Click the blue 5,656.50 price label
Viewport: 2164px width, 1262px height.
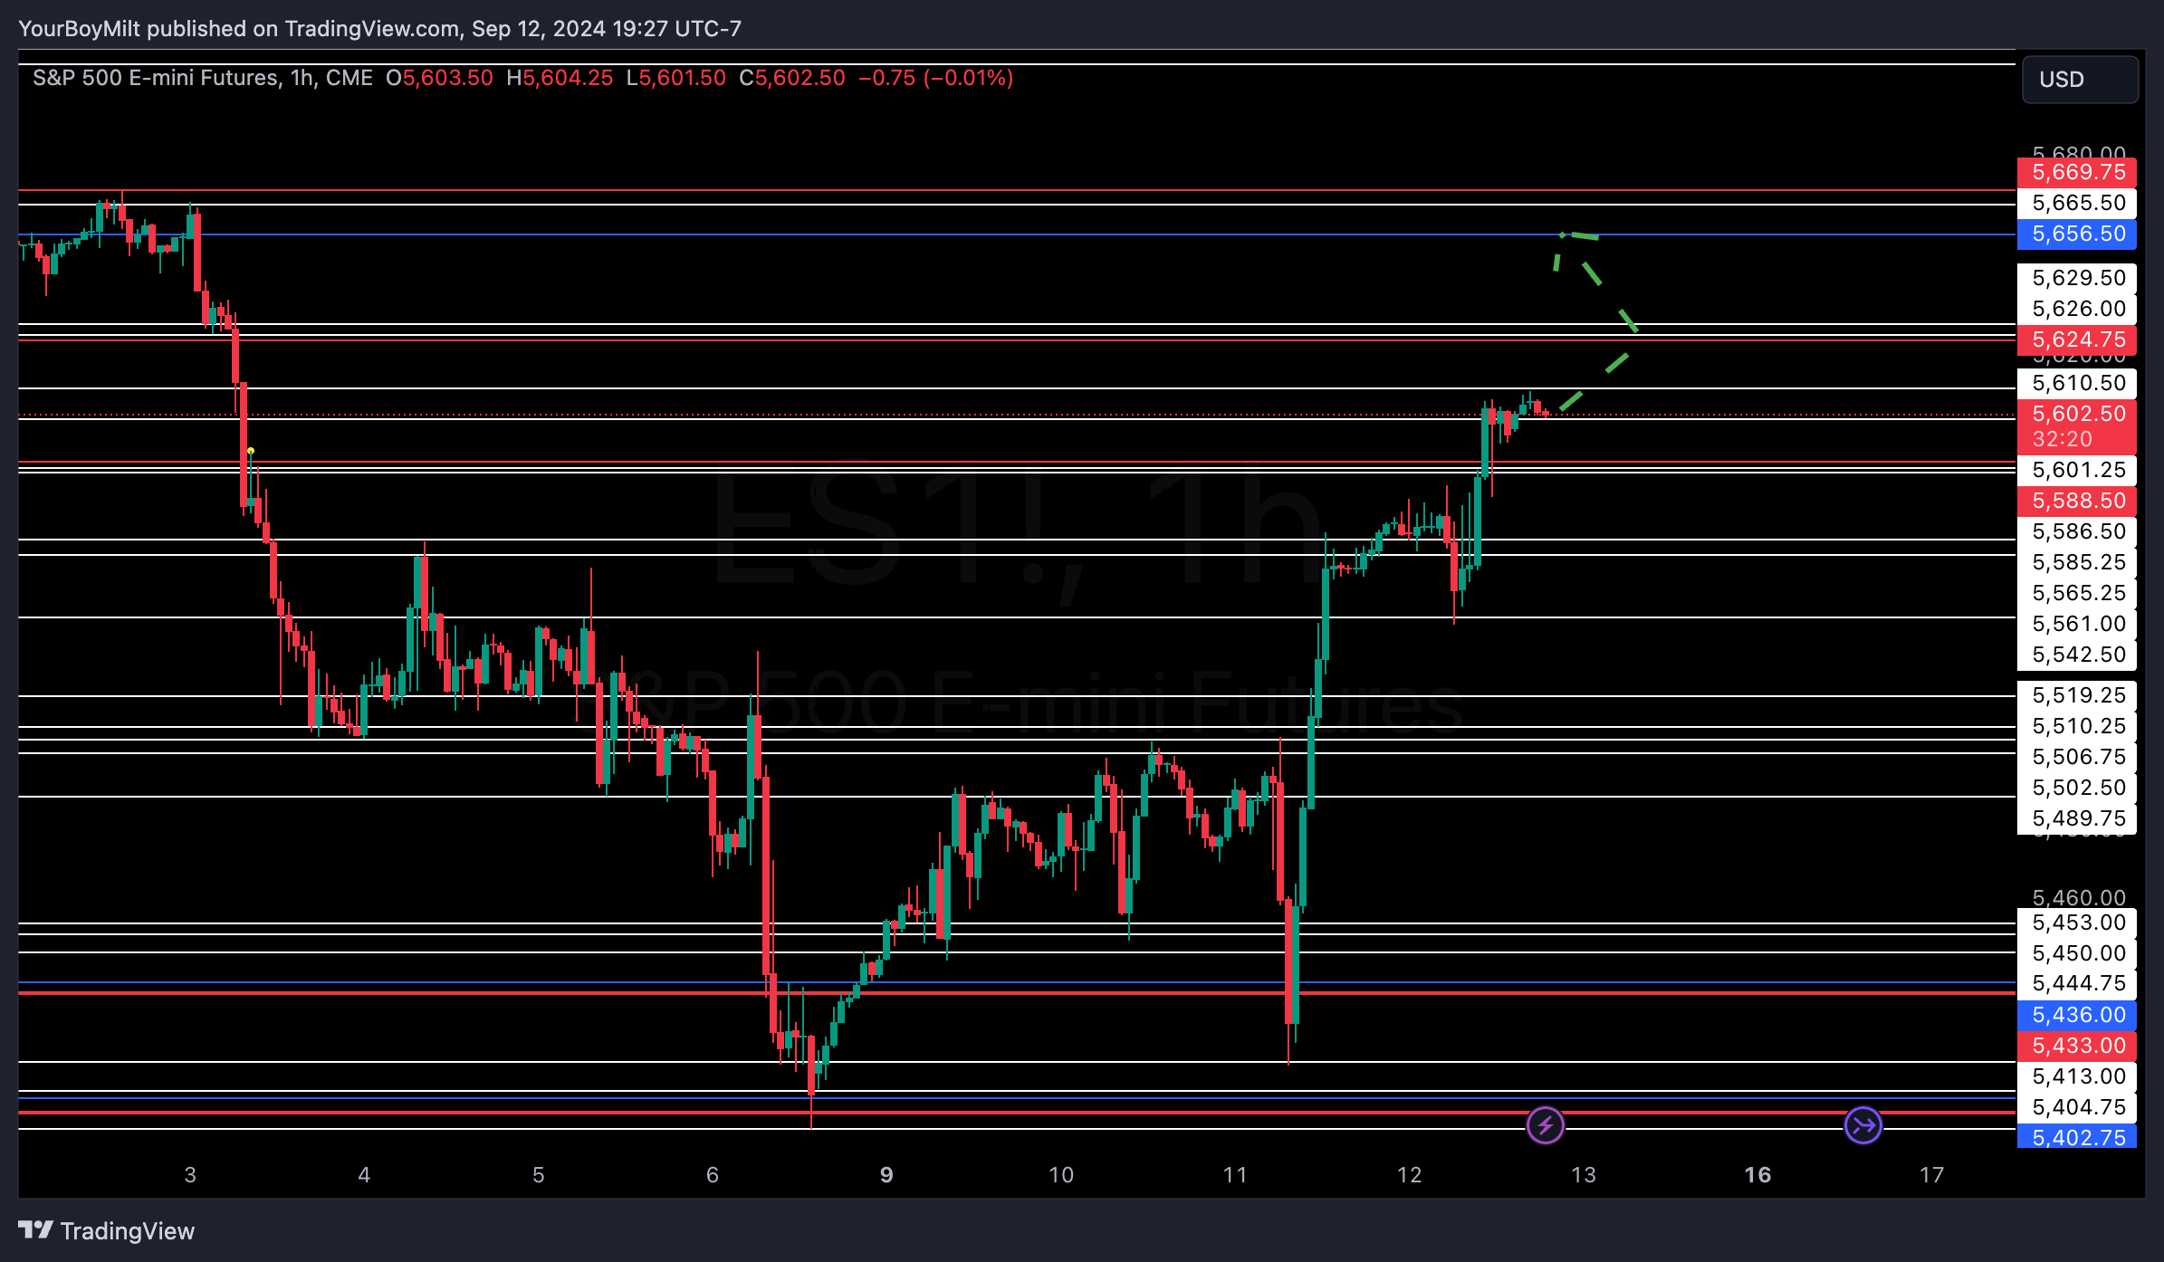(2077, 234)
